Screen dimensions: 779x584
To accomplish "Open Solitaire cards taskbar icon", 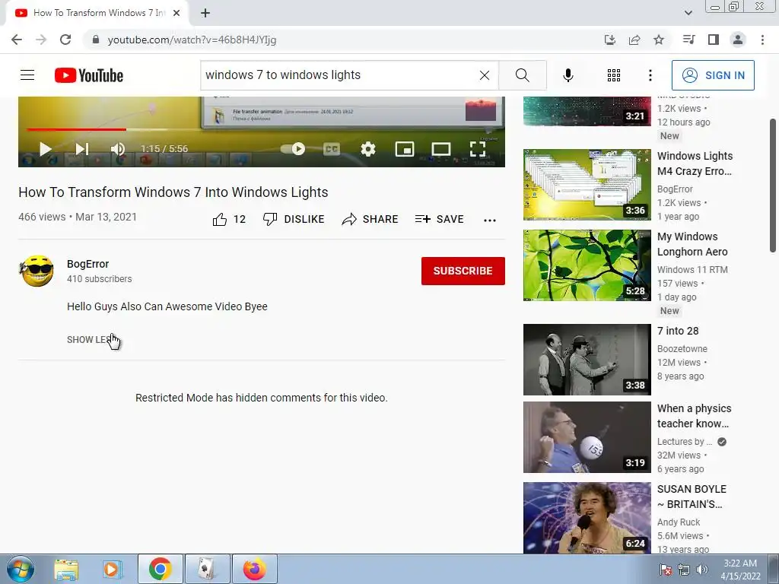I will coord(207,569).
